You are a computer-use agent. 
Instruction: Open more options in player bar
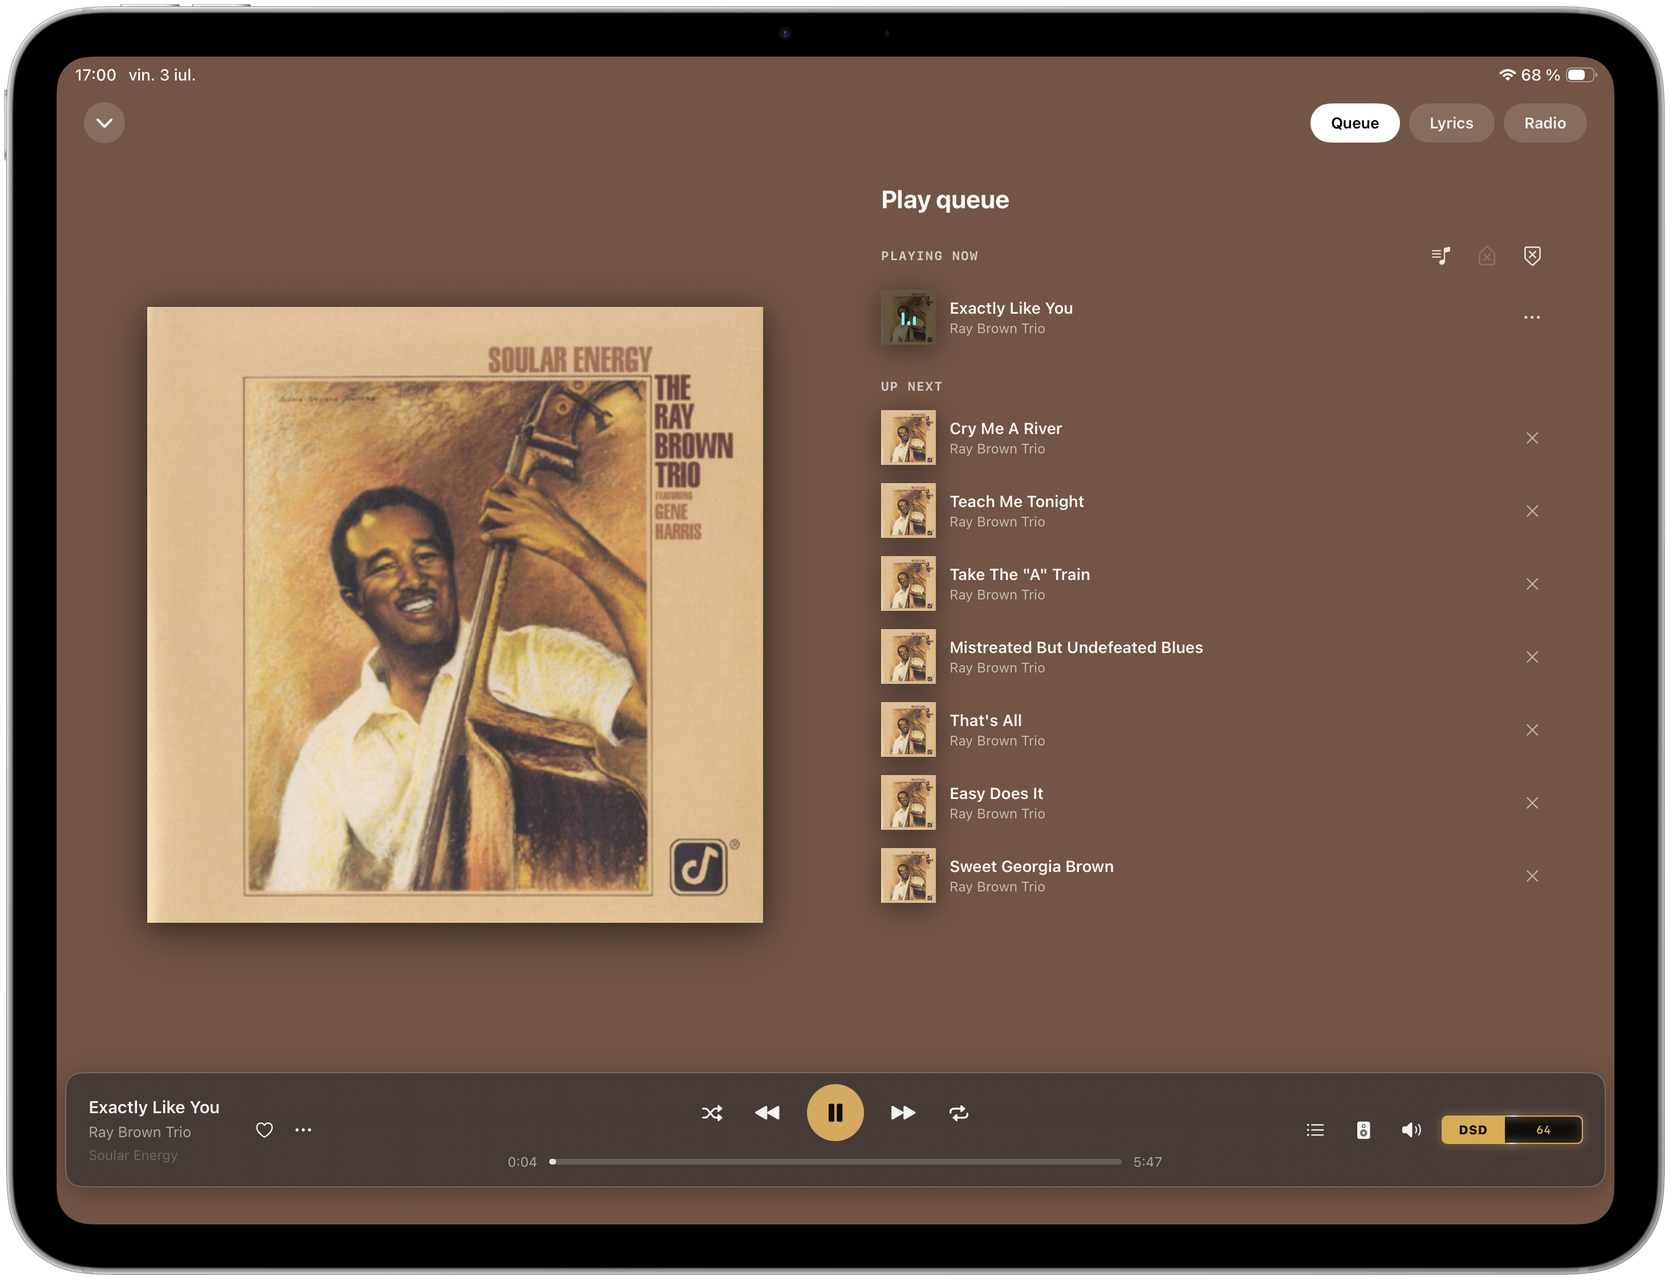click(303, 1130)
